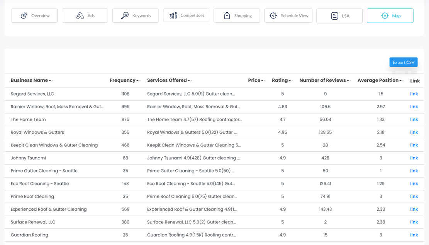This screenshot has height=245, width=429.
Task: Click business name 'The Home Team'
Action: coord(28,119)
